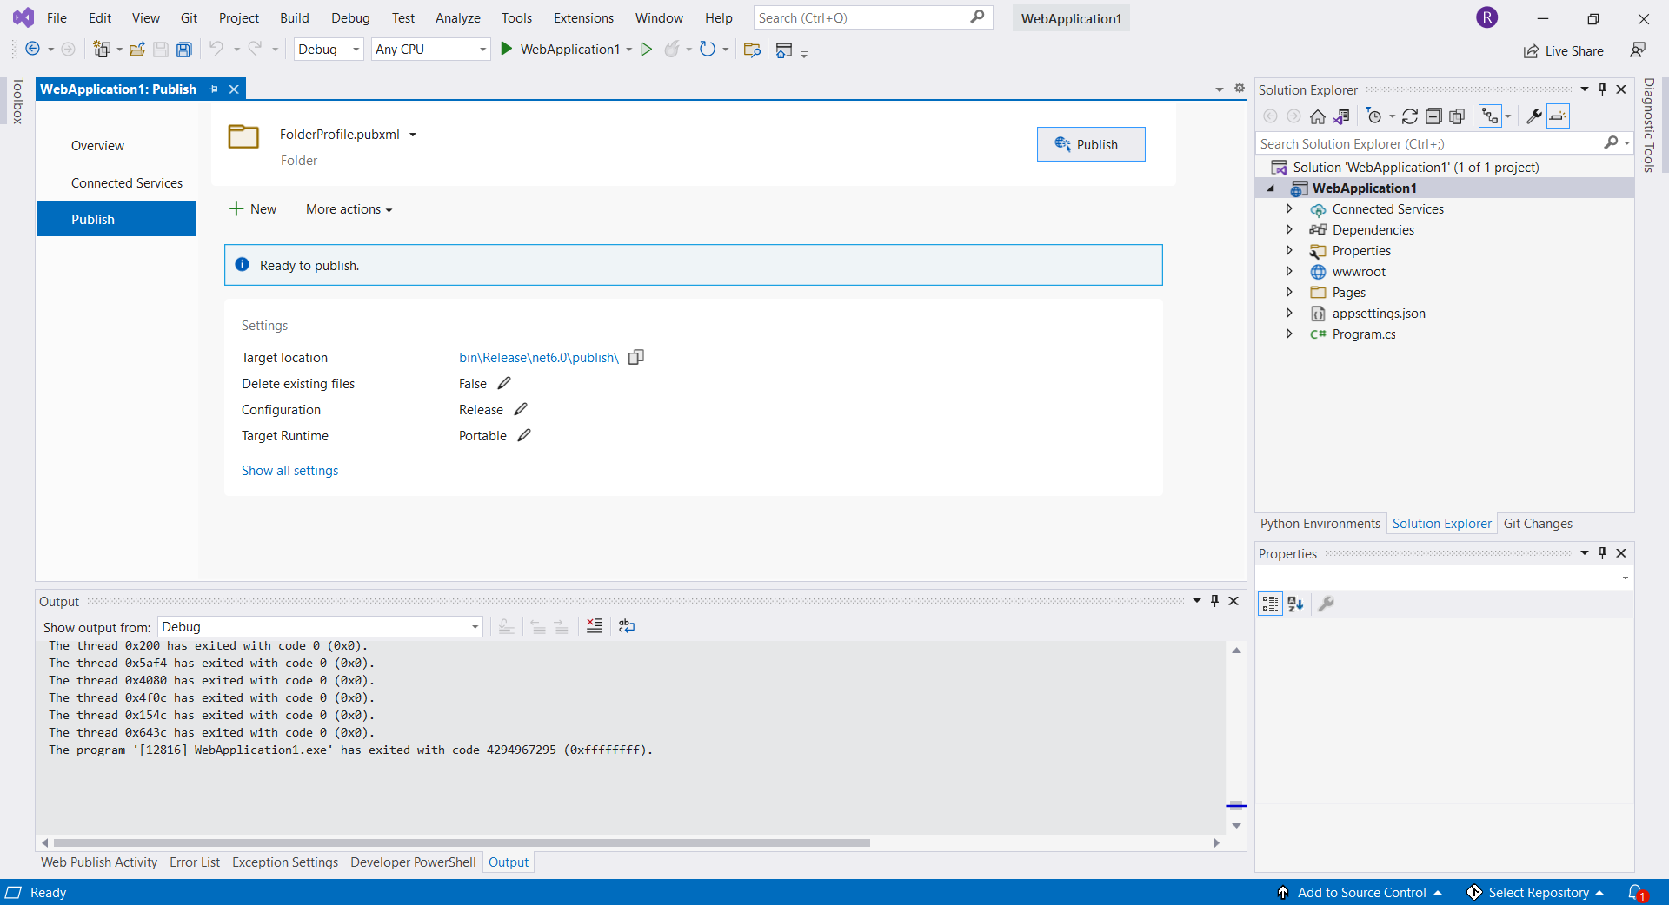Switch between solutions and folder views icon
1669x905 pixels.
[1341, 116]
